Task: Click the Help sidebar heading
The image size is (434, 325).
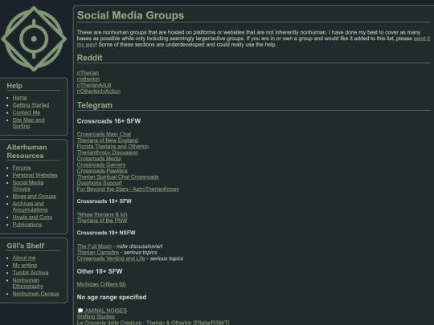Action: pos(14,86)
